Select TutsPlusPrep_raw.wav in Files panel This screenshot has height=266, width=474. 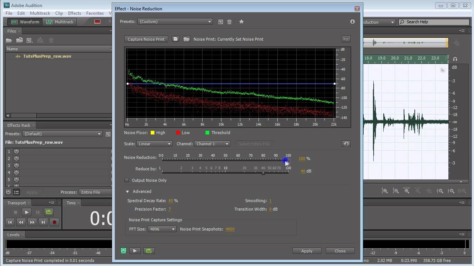tap(47, 56)
